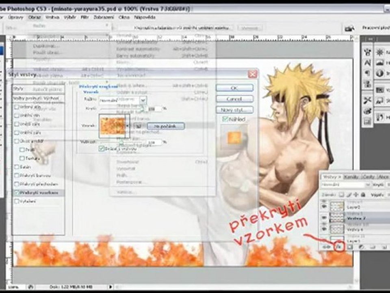The width and height of the screenshot is (390, 293).
Task: Open the Layers panel blend mode dropdown
Action: point(346,185)
